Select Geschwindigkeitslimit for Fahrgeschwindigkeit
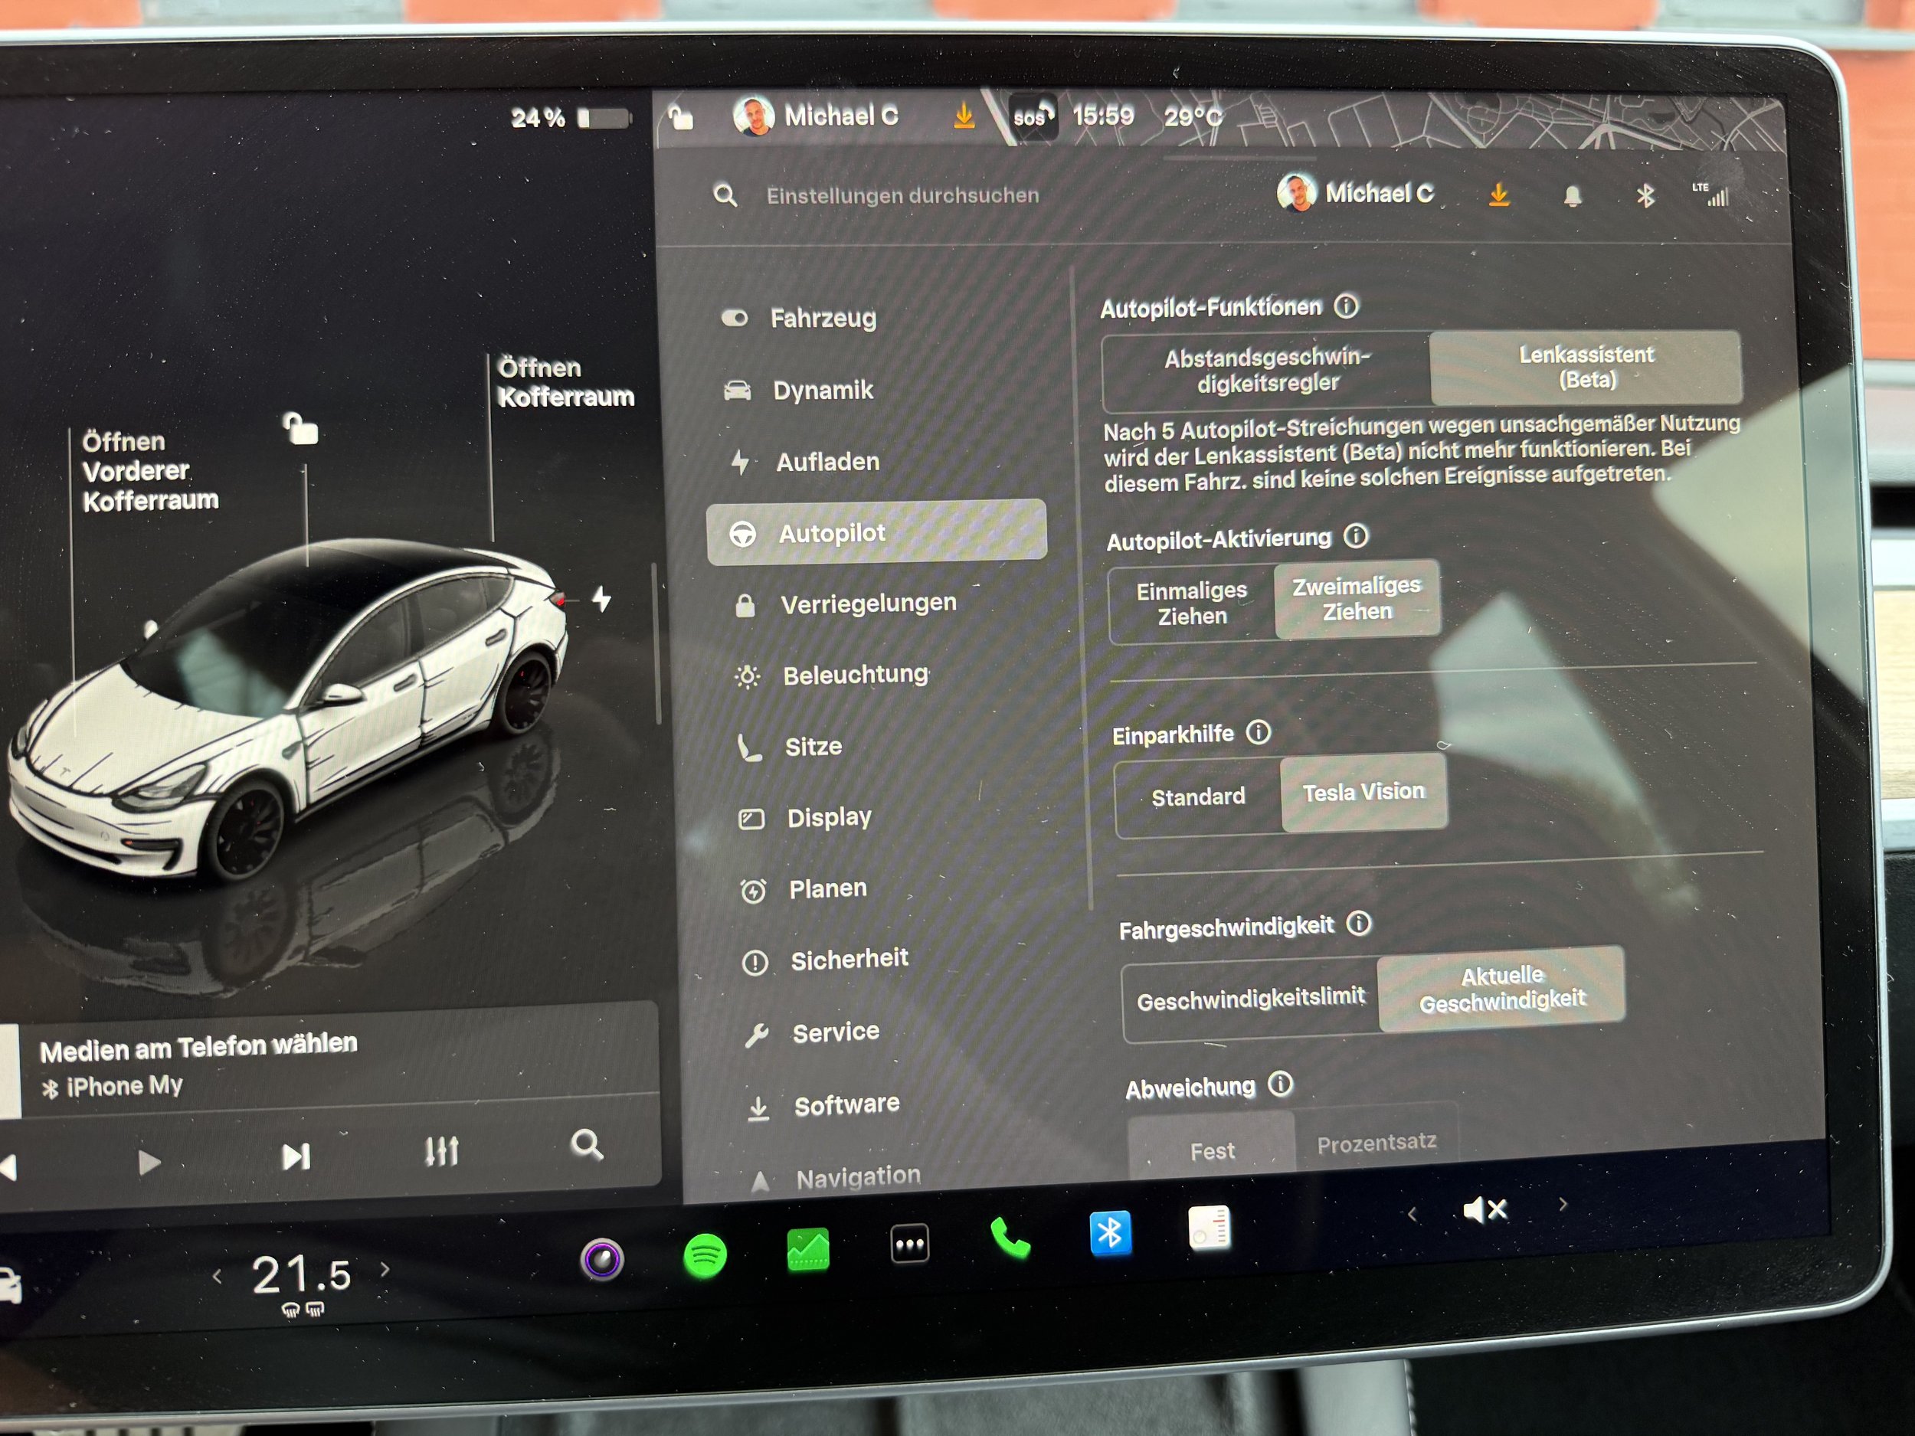The height and width of the screenshot is (1436, 1915). pos(1250,999)
